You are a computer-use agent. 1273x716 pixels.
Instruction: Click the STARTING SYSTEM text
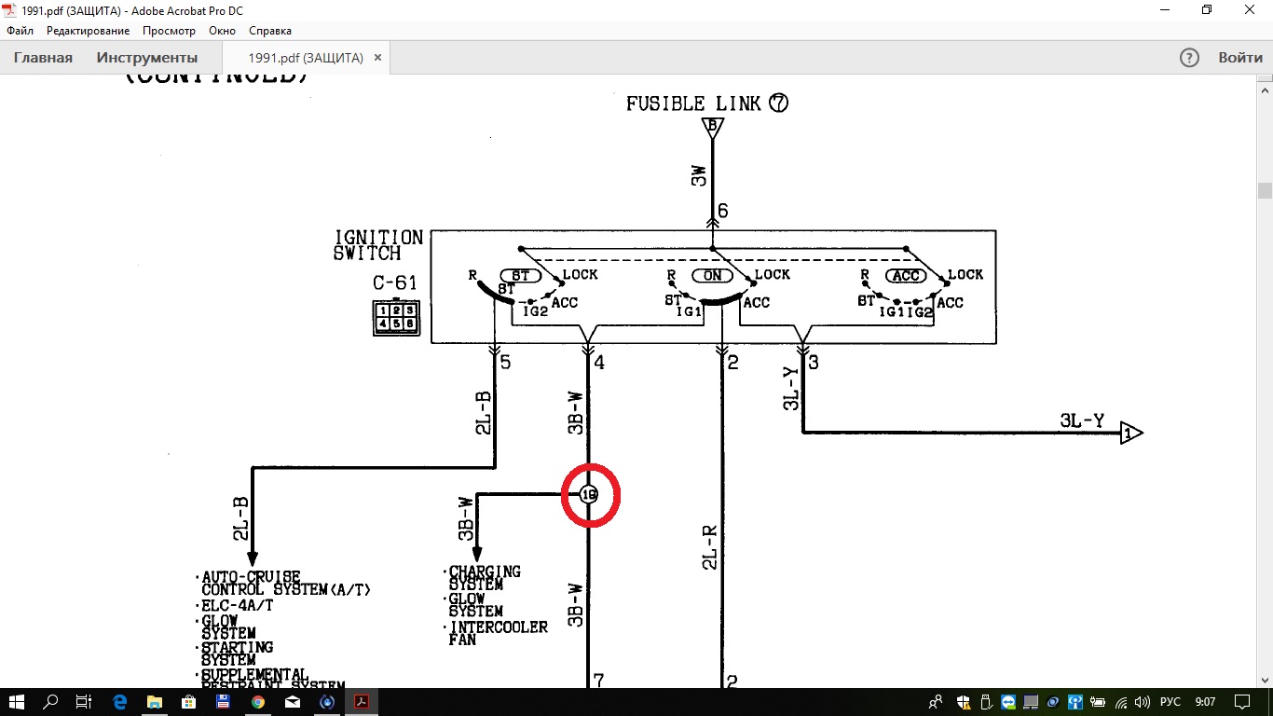click(237, 654)
